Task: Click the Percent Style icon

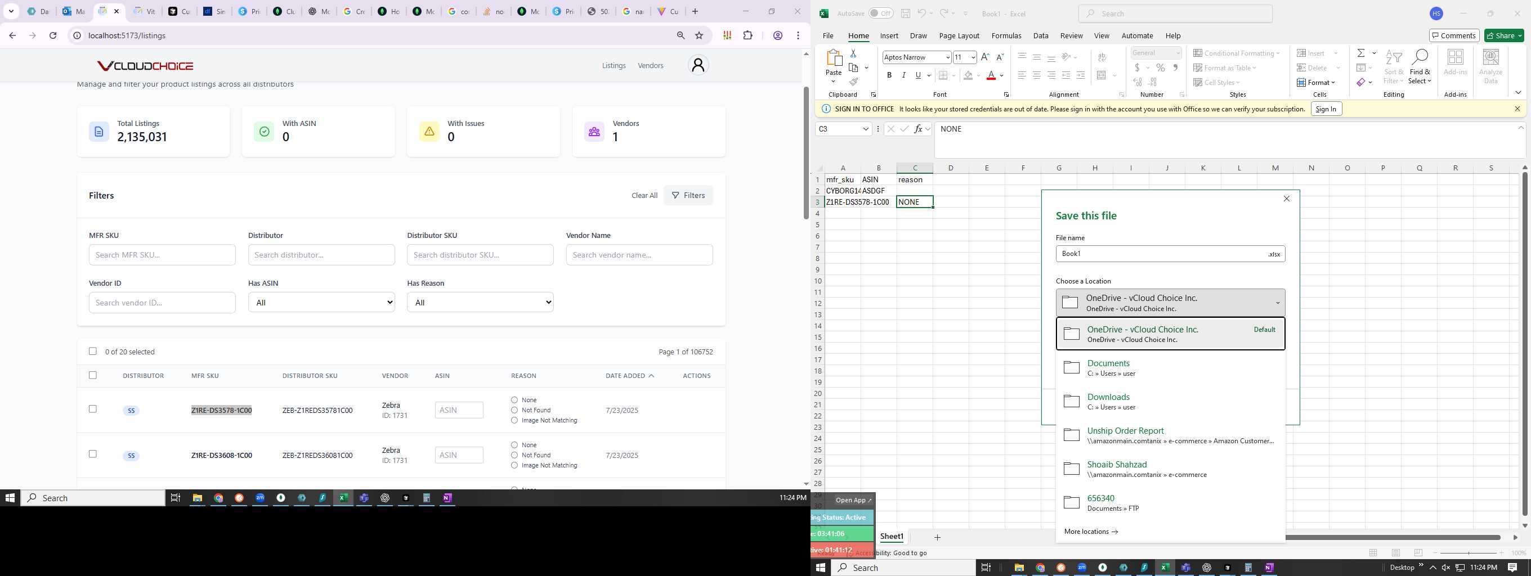Action: pyautogui.click(x=1160, y=67)
